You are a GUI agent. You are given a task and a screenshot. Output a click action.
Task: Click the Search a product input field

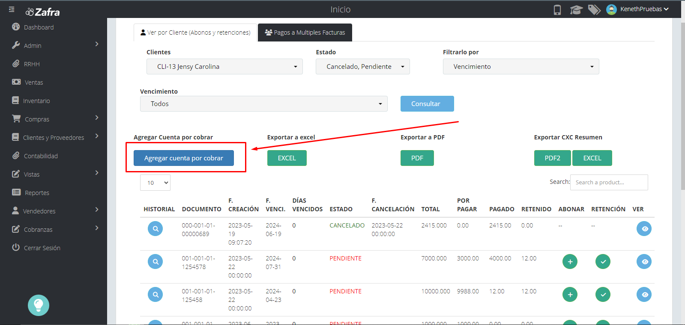[x=609, y=182]
